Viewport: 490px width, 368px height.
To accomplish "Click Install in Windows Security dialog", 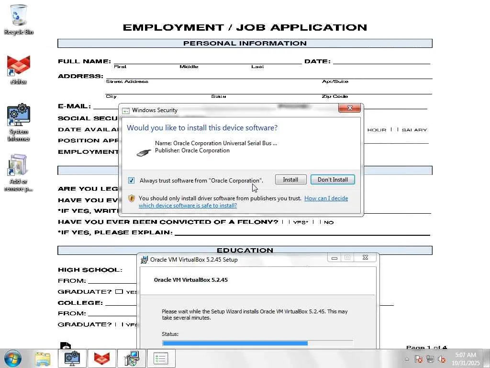I will tap(290, 180).
